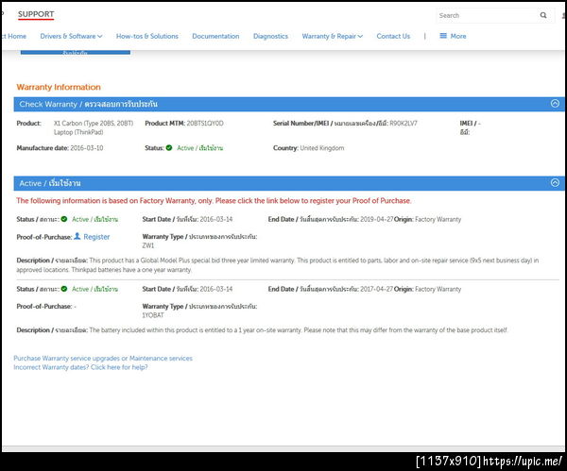
Task: Select End Date 2017-04-27
Action: [376, 289]
